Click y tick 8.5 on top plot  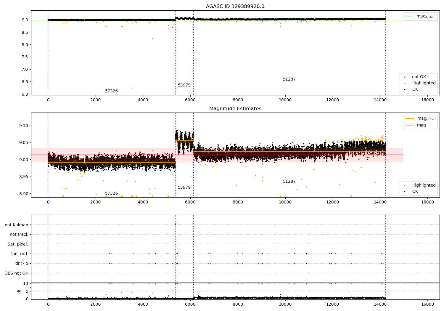tap(25, 33)
